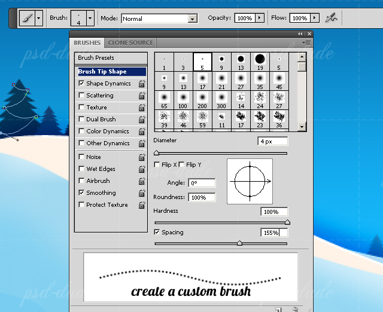Screen dimensions: 383x312
Task: Select the spatter 14 brush tip
Action: pyautogui.click(x=241, y=100)
